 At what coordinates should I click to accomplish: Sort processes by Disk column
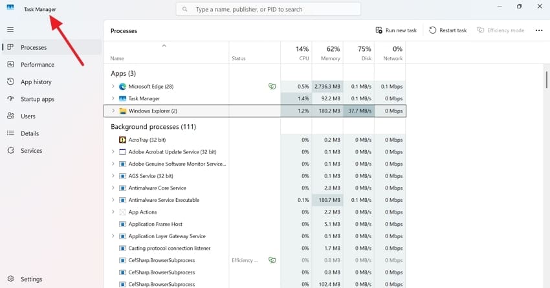pyautogui.click(x=358, y=52)
